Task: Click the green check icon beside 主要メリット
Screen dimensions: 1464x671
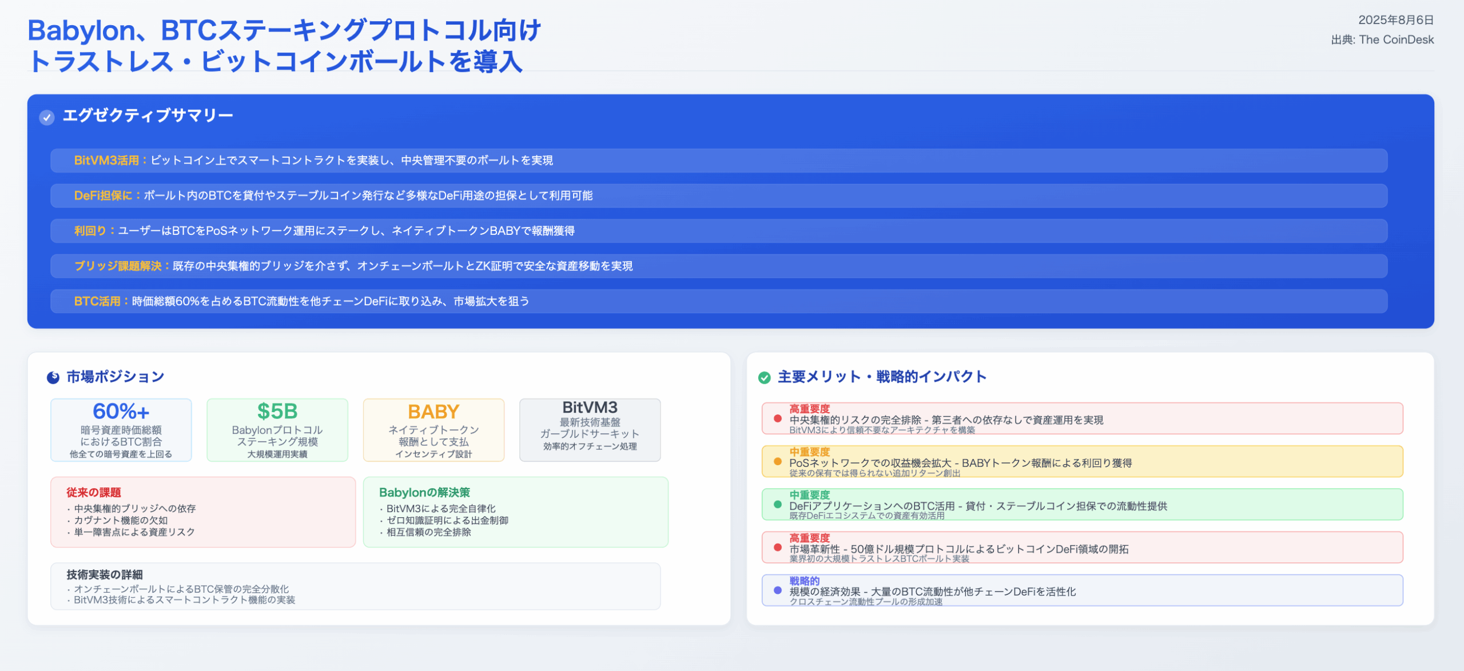Action: pos(765,377)
